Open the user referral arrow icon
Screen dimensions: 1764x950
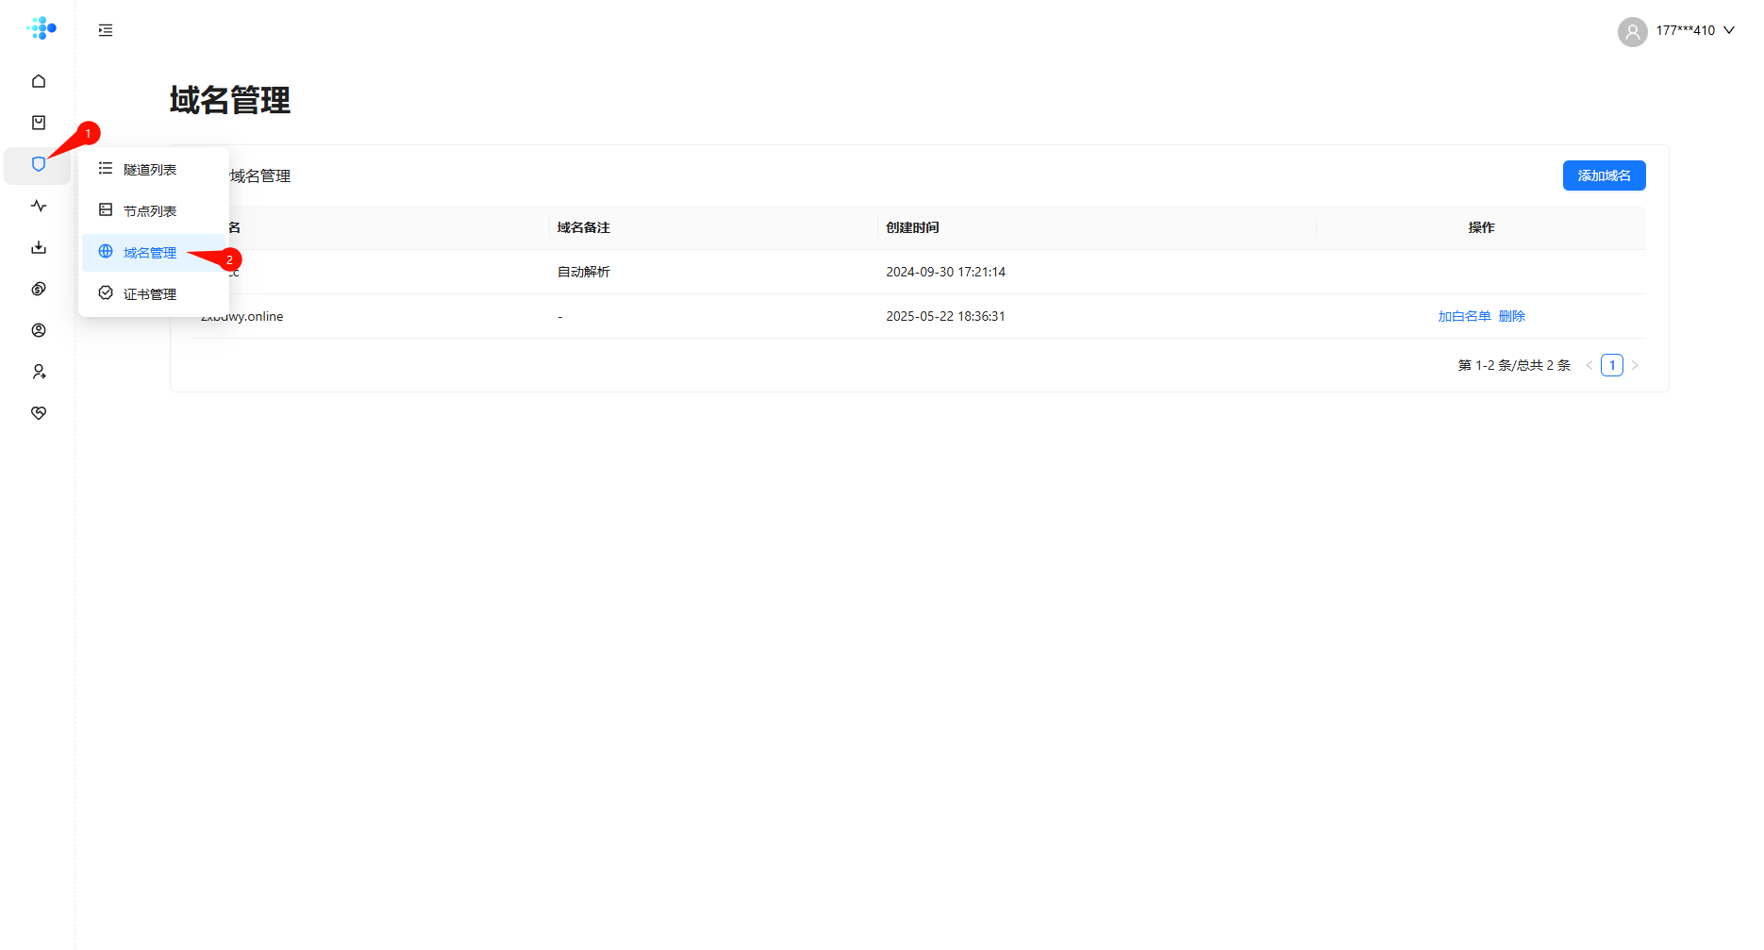pyautogui.click(x=39, y=372)
